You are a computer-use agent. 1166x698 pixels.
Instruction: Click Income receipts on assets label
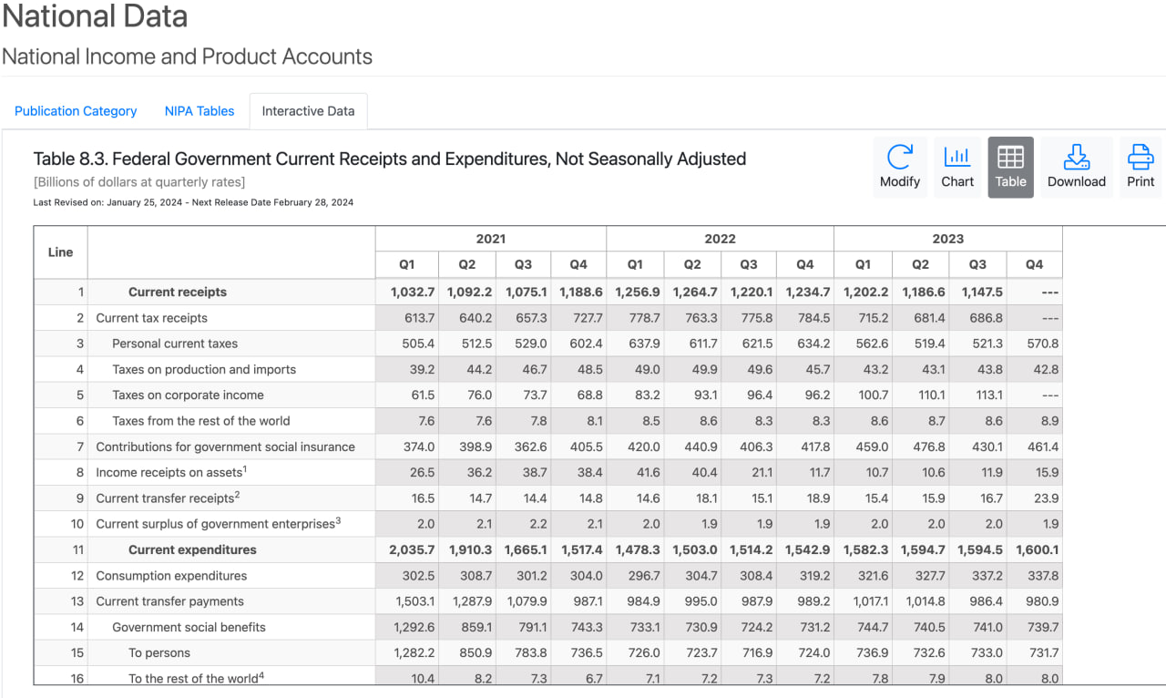[169, 472]
